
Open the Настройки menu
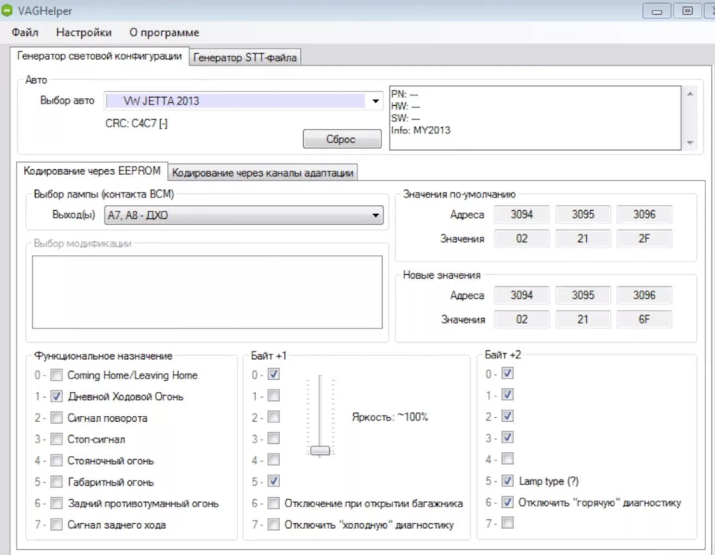(83, 33)
